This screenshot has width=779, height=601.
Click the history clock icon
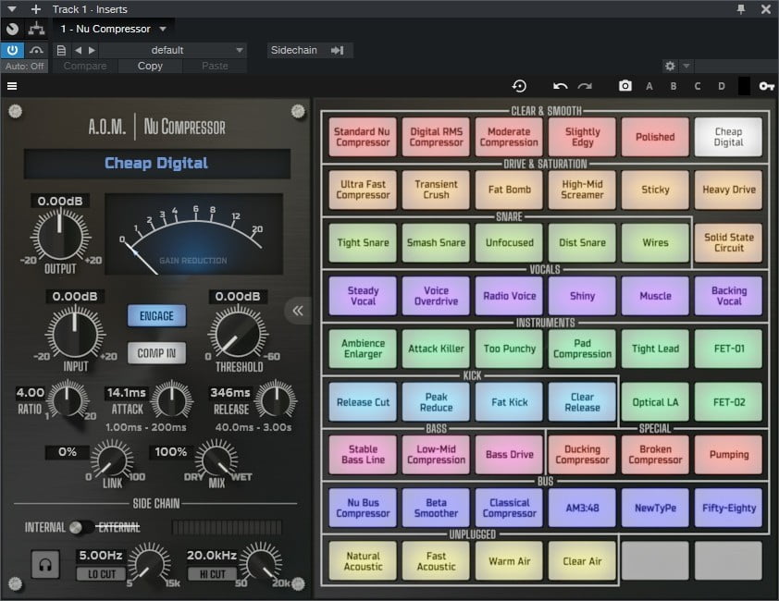(519, 86)
